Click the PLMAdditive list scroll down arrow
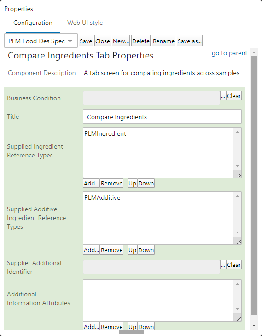 coord(237,232)
